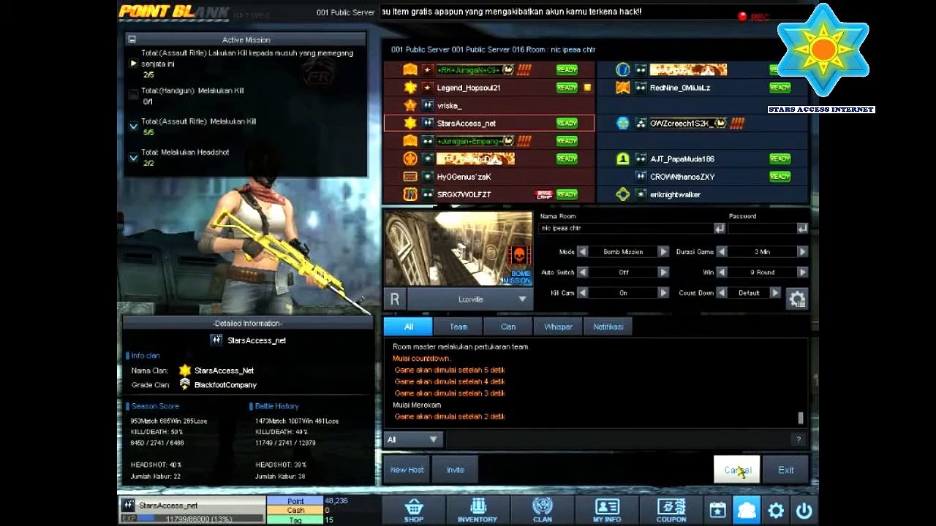Click the R random map button

[395, 299]
